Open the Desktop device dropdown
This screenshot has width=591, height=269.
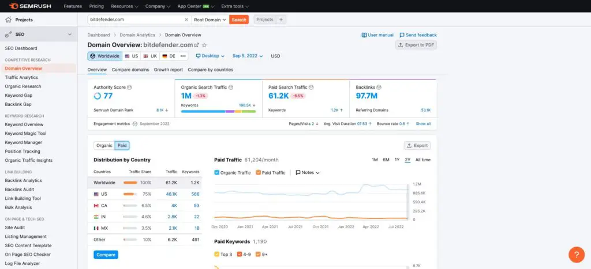coord(210,56)
